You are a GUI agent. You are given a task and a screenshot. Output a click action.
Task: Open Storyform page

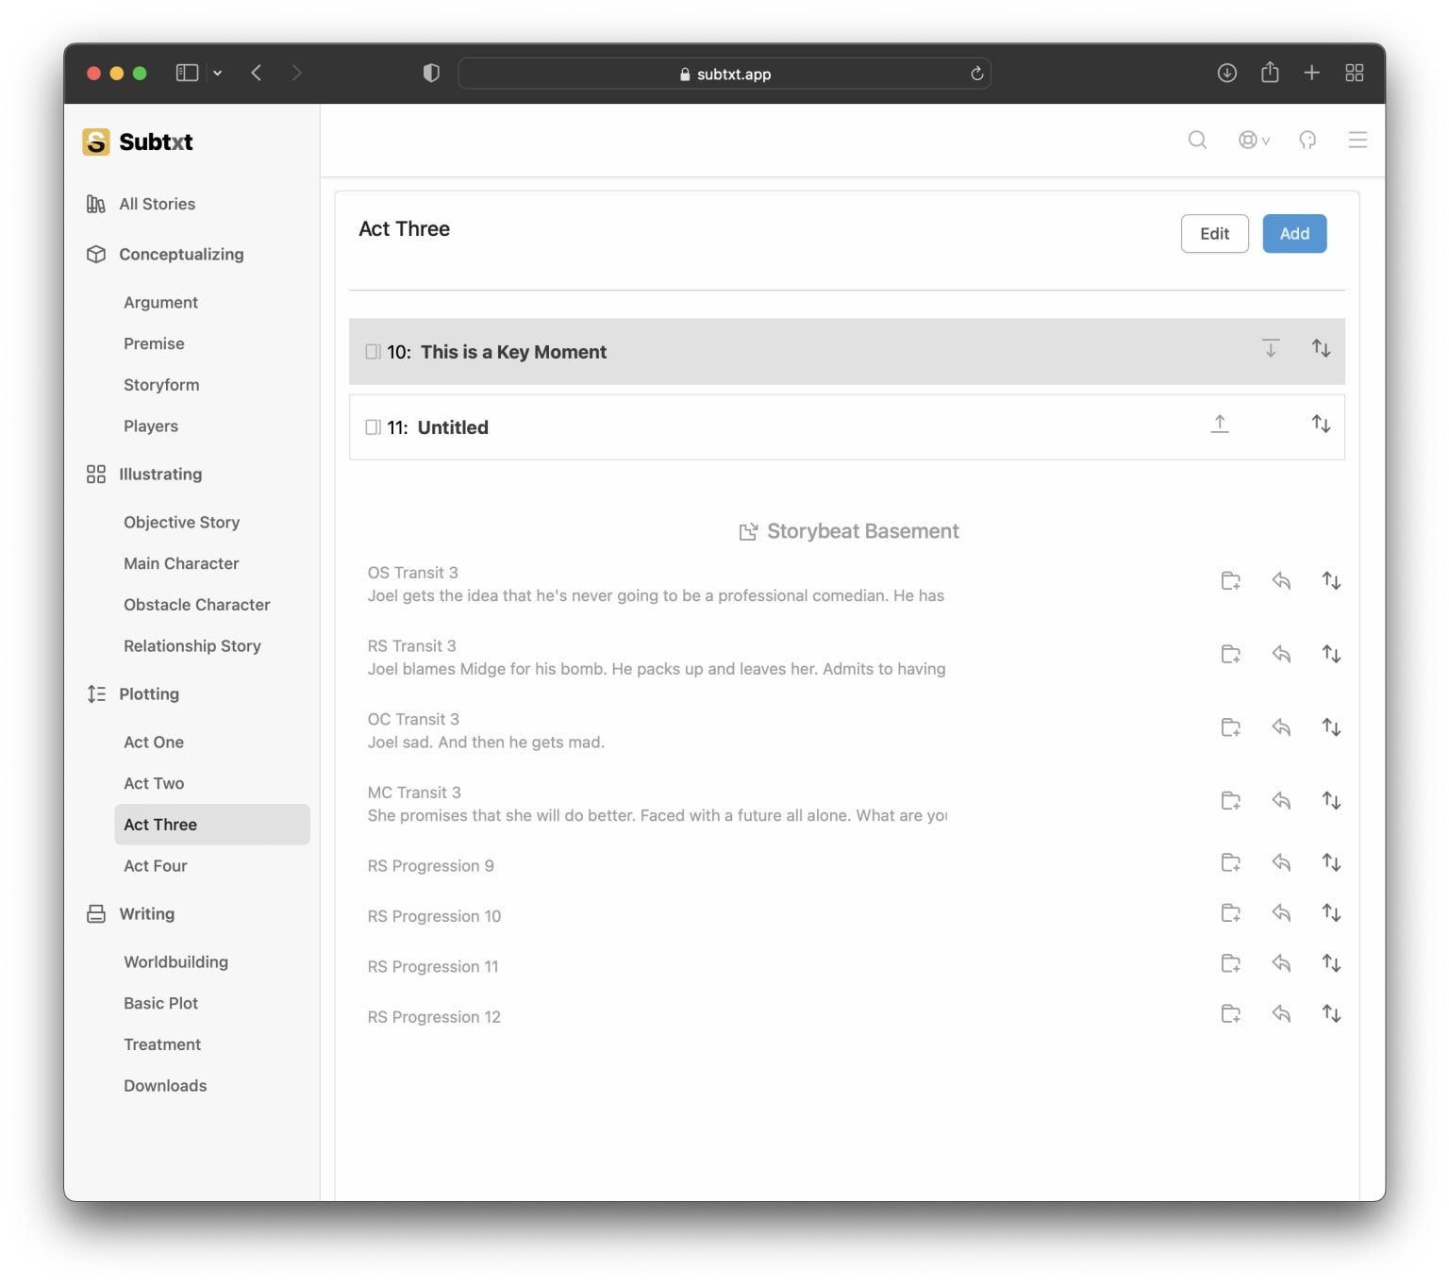pyautogui.click(x=161, y=385)
